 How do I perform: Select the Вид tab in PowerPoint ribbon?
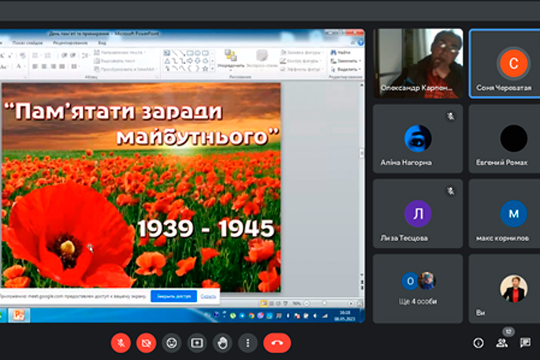103,43
